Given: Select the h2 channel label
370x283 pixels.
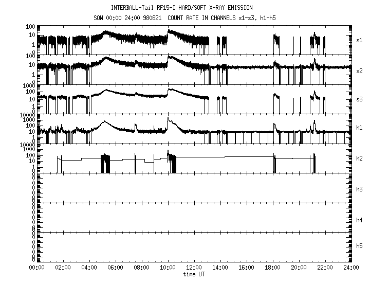Looking at the screenshot, I should 359,158.
